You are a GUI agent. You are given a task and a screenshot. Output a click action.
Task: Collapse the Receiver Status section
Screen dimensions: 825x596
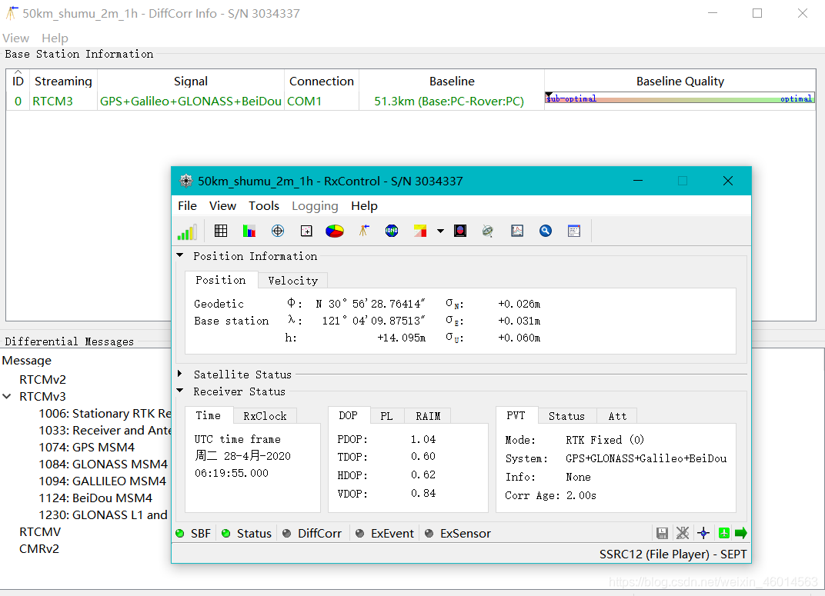pyautogui.click(x=180, y=391)
